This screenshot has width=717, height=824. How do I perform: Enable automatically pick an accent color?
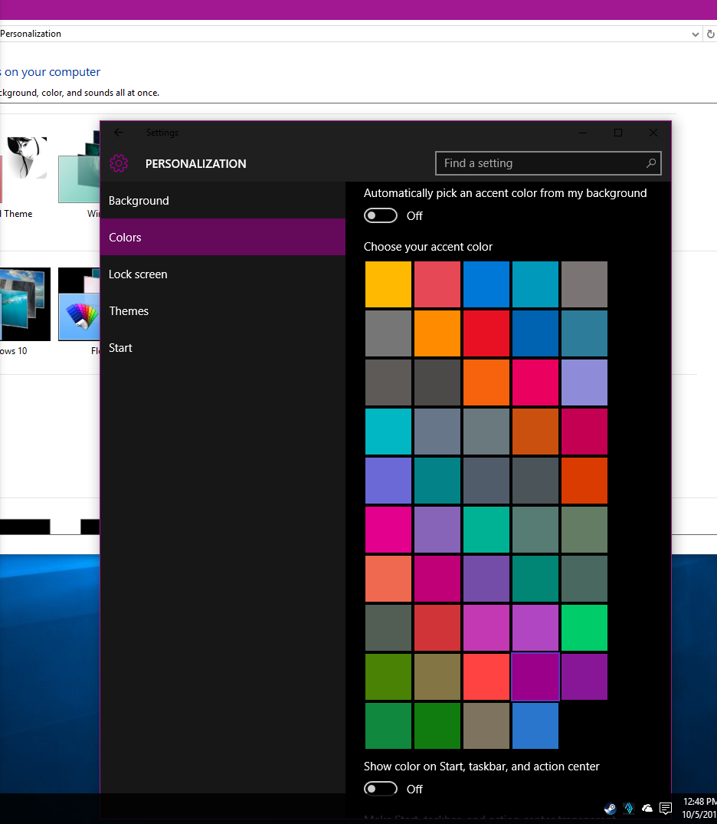[381, 215]
